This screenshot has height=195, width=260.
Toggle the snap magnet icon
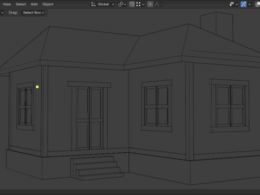(132, 4)
